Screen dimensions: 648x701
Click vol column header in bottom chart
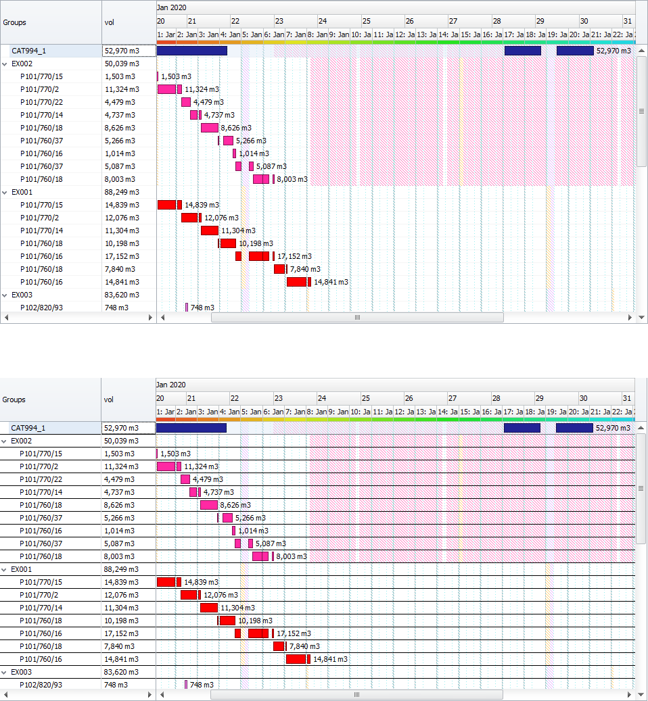pos(129,400)
